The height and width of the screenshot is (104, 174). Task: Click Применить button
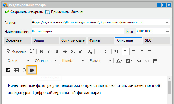click(x=57, y=12)
